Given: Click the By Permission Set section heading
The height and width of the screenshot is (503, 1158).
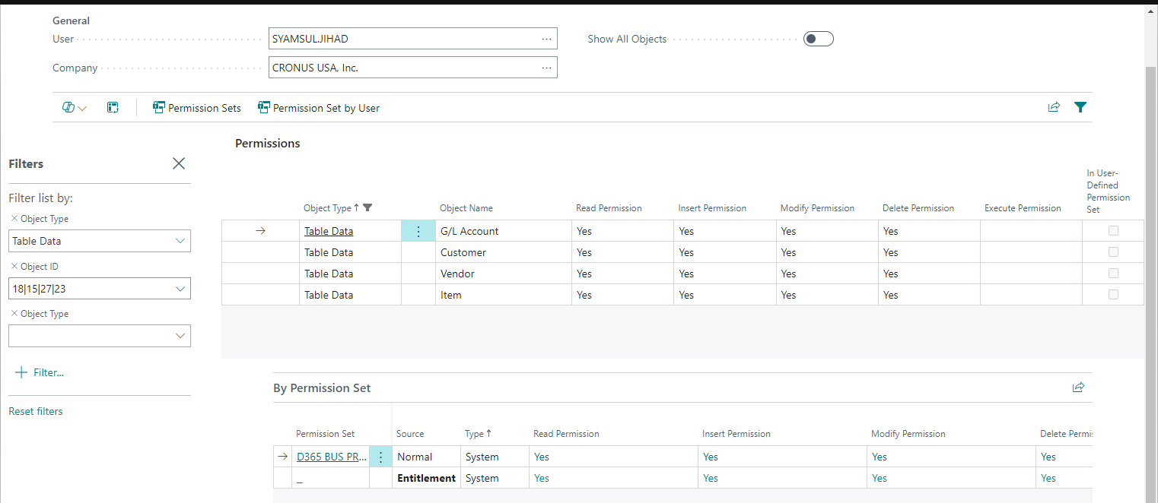Looking at the screenshot, I should (x=322, y=388).
